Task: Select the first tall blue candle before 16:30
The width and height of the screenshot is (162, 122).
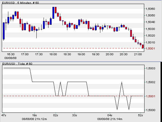Action: tap(4, 31)
